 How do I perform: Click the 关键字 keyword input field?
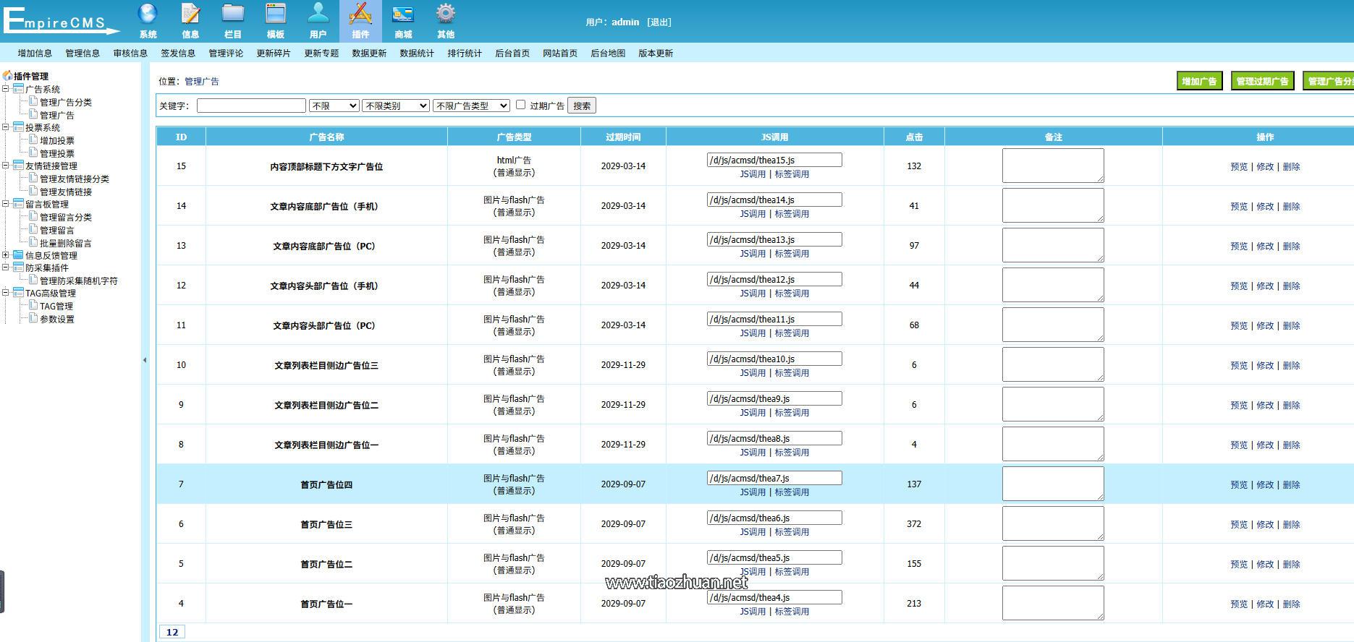coord(251,106)
